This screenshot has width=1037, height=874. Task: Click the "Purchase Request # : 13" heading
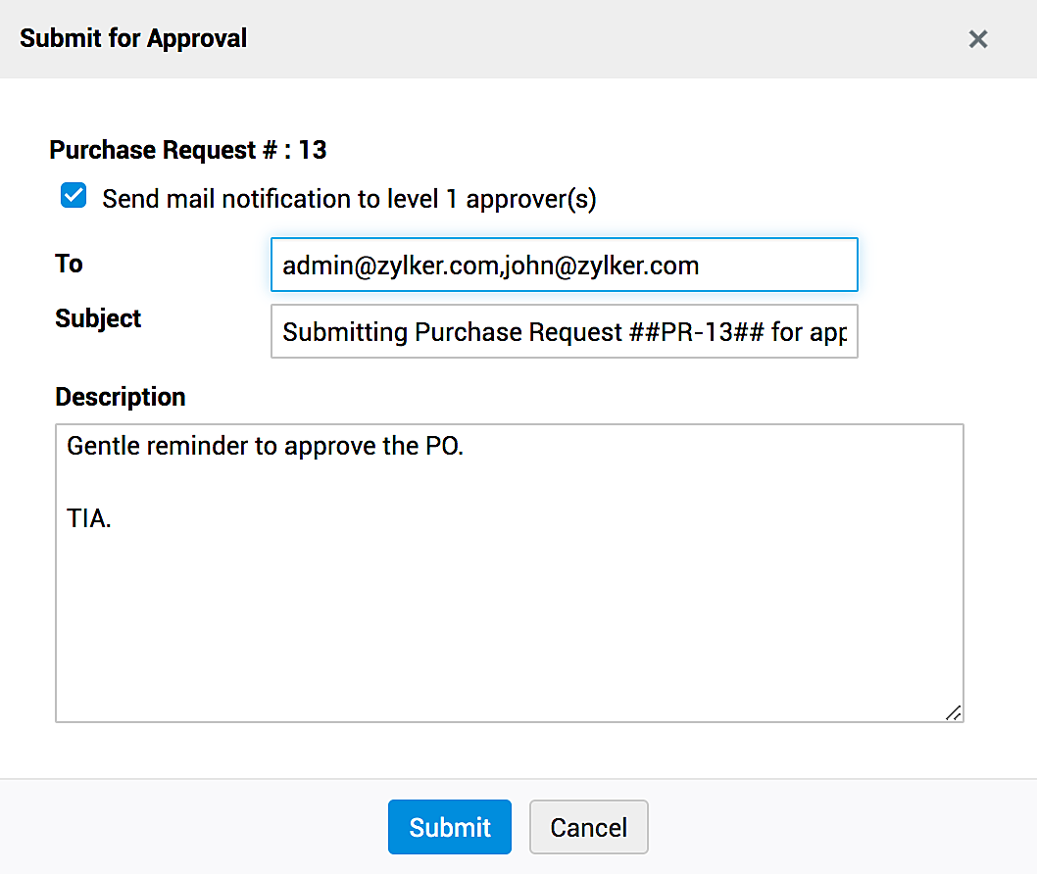(188, 150)
